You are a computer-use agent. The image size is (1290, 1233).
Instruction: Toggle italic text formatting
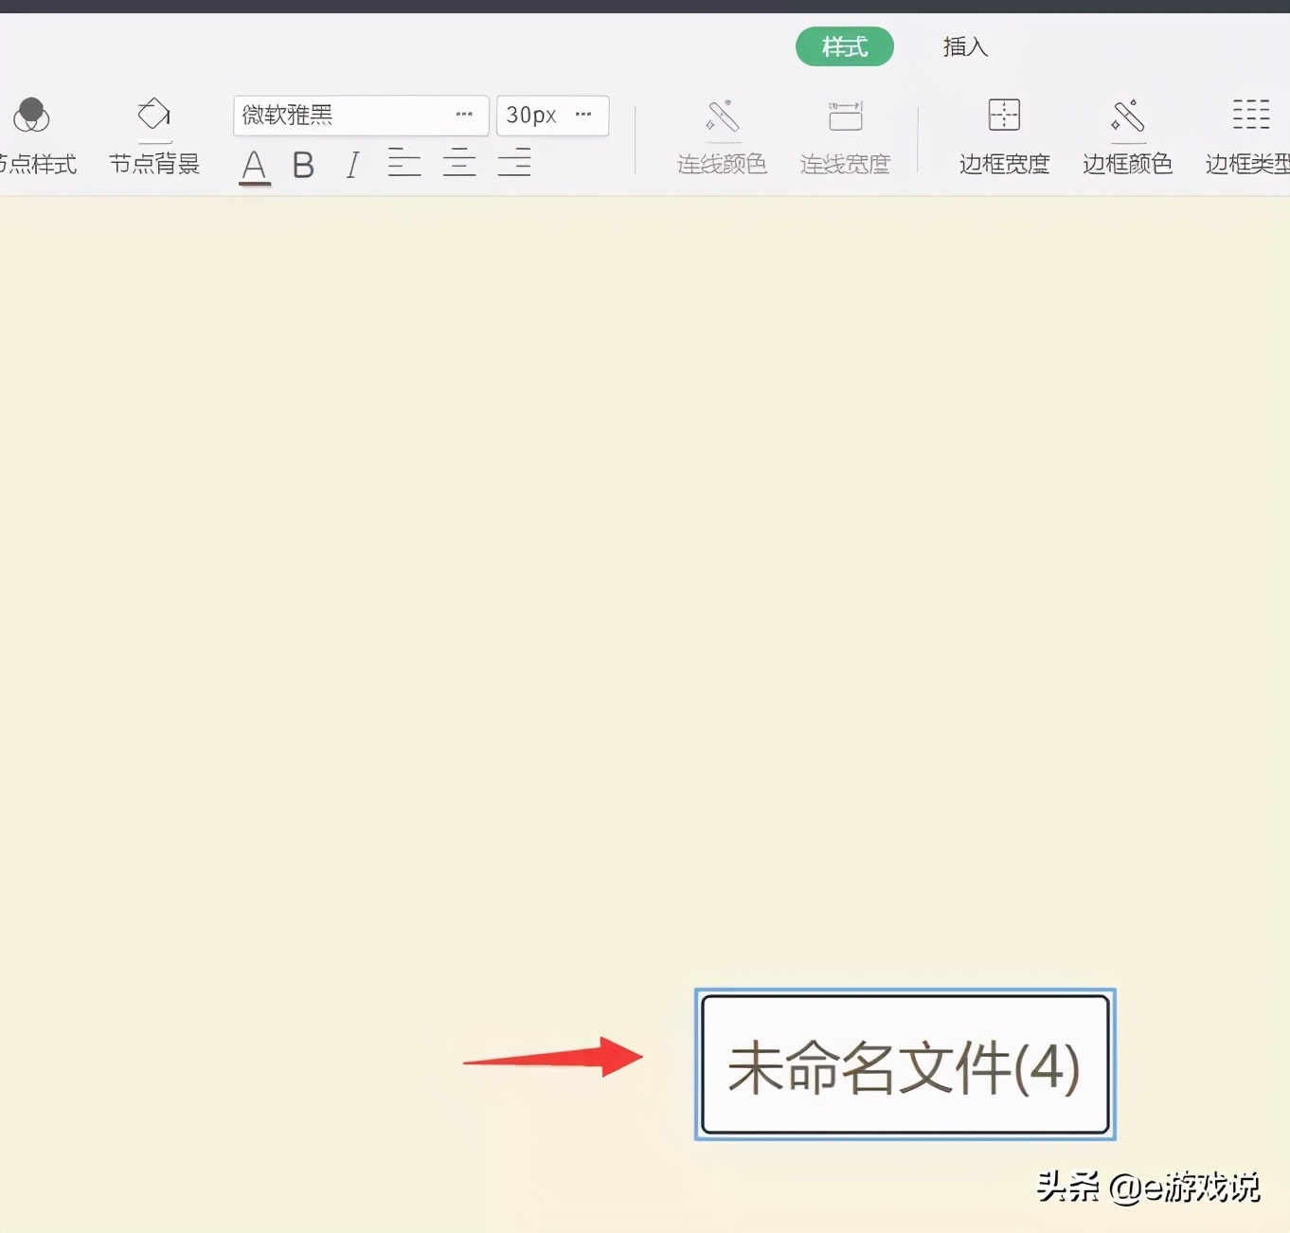pos(352,165)
